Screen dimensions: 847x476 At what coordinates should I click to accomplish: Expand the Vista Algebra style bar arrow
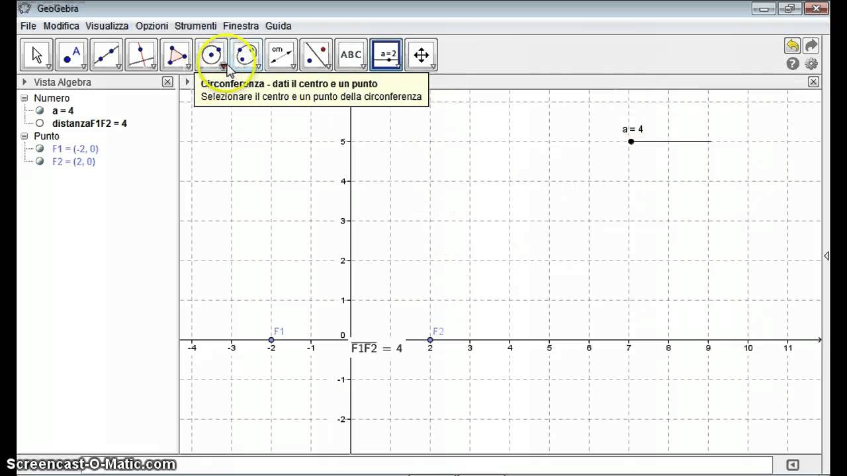[x=24, y=82]
